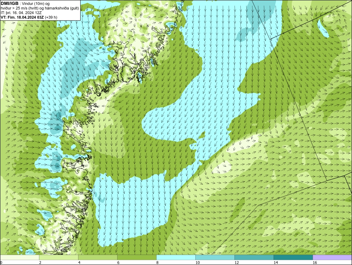Click the lavender legend swatch above 16 m/s
Viewport: 352px width, 265px height.
pyautogui.click(x=332, y=257)
